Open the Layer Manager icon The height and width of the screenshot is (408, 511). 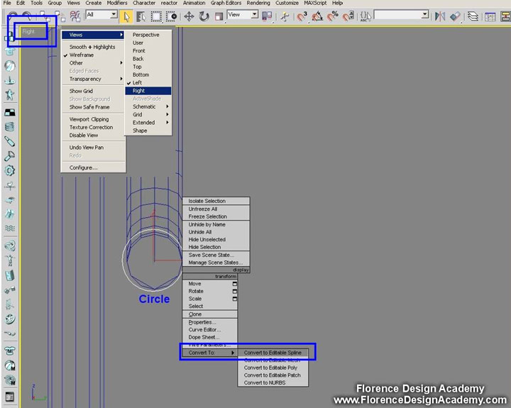pyautogui.click(x=473, y=16)
